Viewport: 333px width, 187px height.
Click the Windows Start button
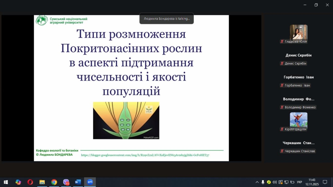pos(6,182)
